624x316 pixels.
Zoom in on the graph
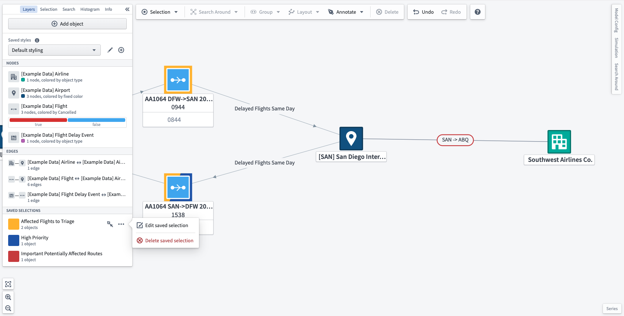pos(8,297)
